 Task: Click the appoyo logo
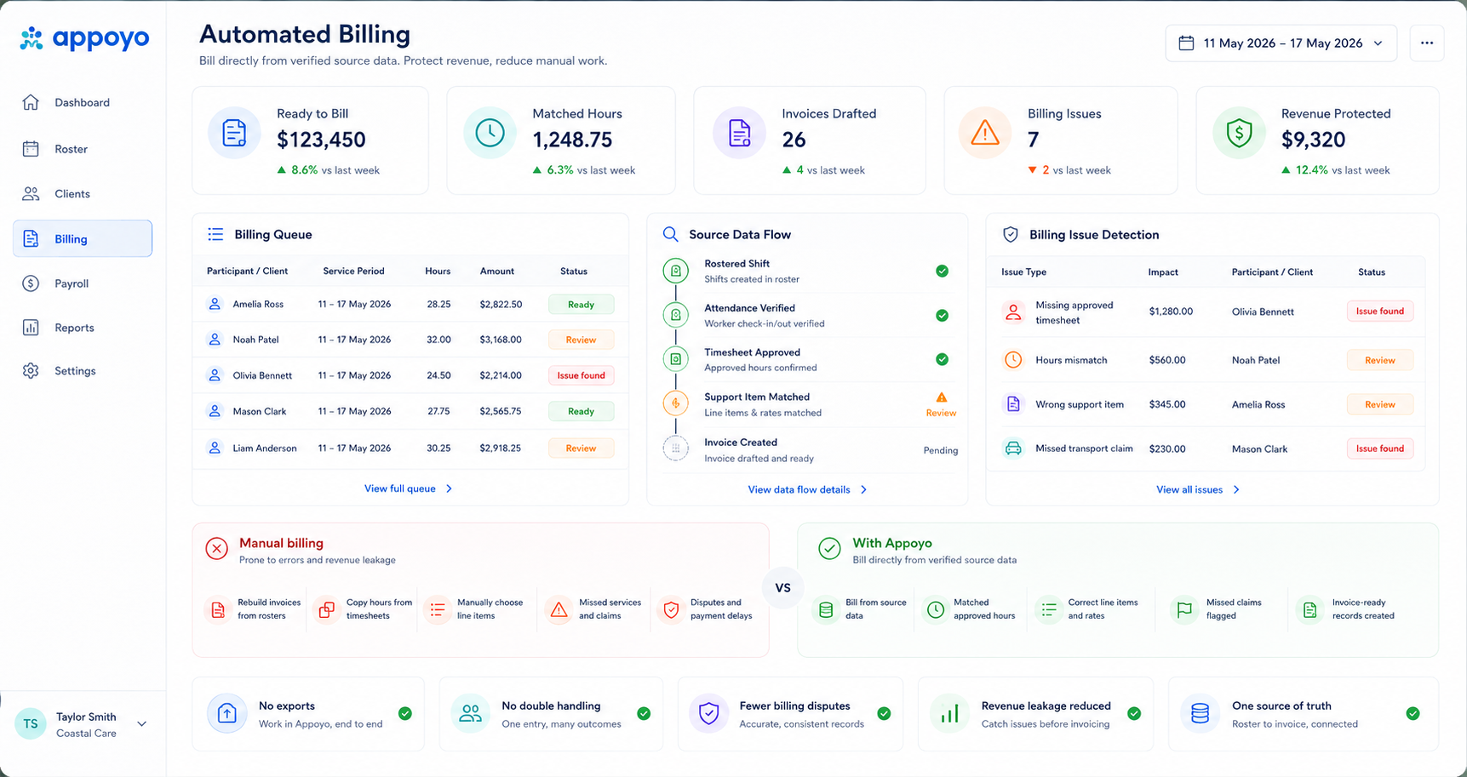click(84, 38)
